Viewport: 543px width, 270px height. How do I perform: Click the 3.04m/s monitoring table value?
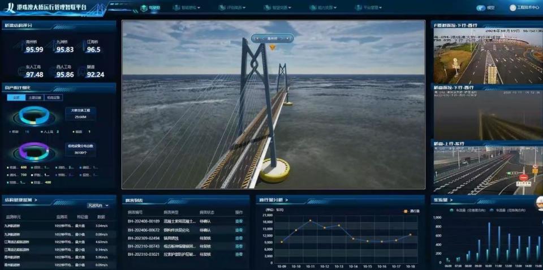click(102, 226)
